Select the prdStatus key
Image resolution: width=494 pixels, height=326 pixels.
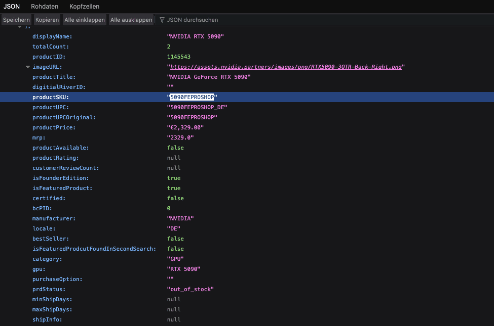click(49, 289)
